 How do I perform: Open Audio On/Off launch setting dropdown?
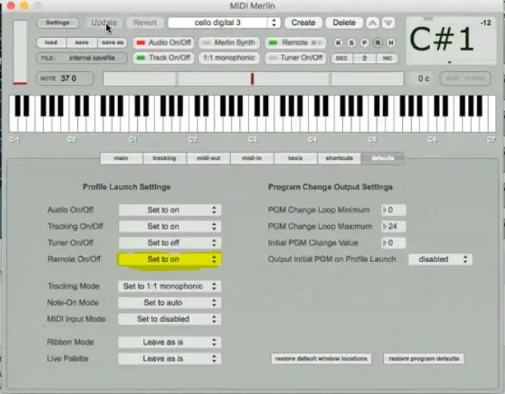170,210
